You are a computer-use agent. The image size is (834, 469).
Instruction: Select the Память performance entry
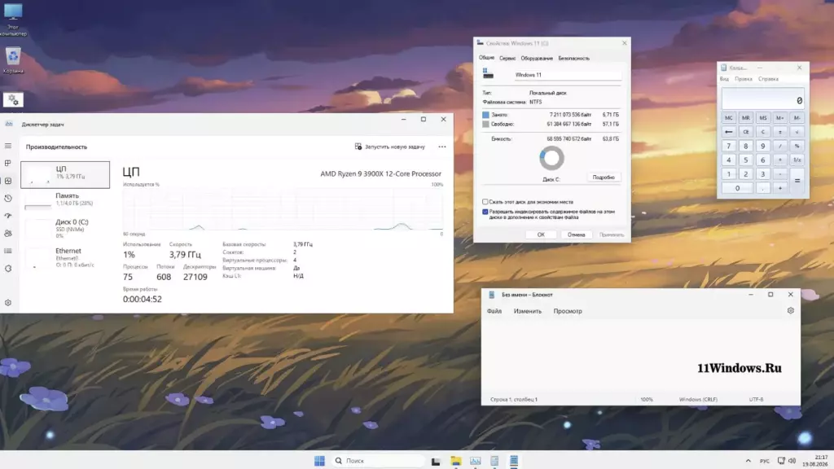[x=65, y=199]
